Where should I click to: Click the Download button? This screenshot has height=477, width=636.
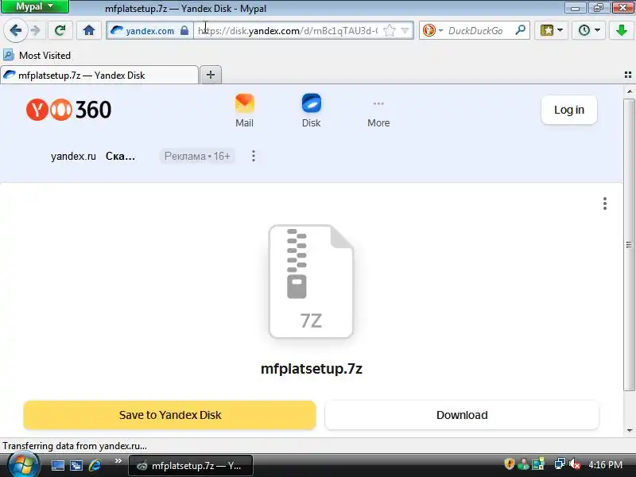(x=462, y=415)
